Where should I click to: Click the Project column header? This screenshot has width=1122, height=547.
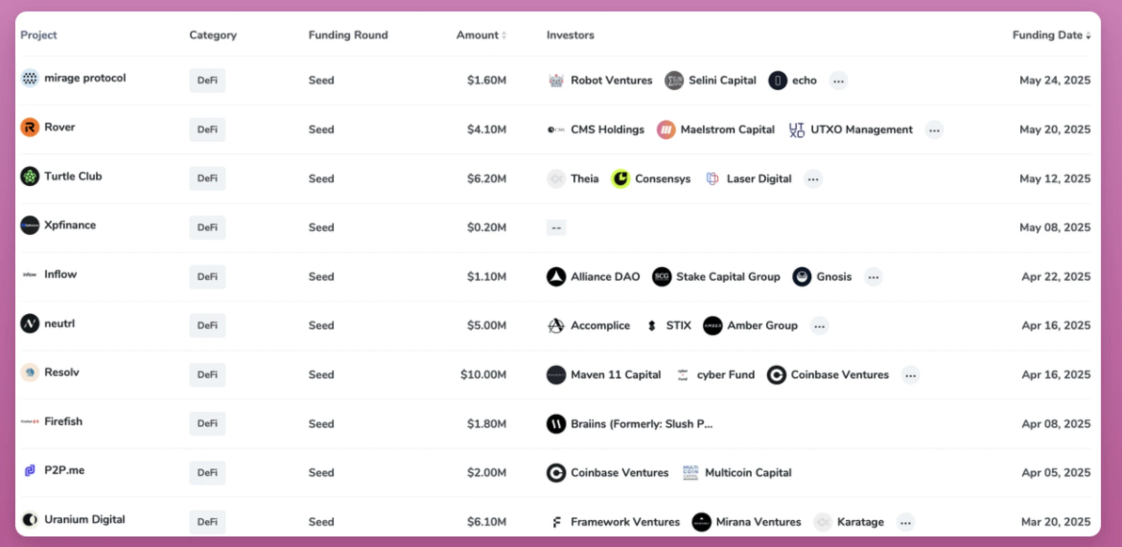click(38, 35)
